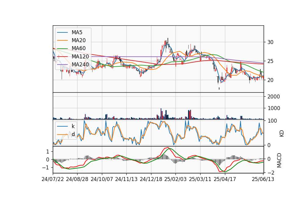Click the 24/10/07 date axis label
This screenshot has width=293, height=211.
pos(102,179)
